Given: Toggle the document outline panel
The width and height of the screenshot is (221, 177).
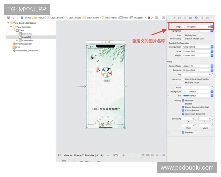Looking at the screenshot, I should tap(59, 155).
